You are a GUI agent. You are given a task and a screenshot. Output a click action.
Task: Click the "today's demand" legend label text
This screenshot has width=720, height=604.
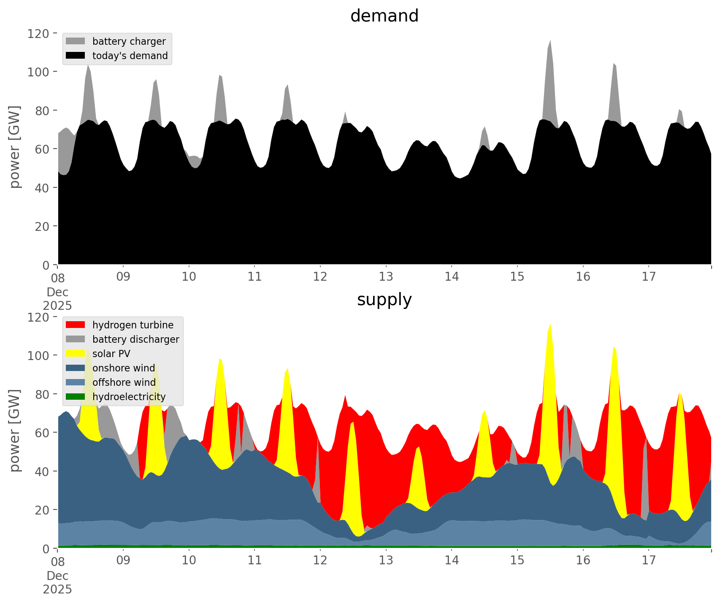130,56
